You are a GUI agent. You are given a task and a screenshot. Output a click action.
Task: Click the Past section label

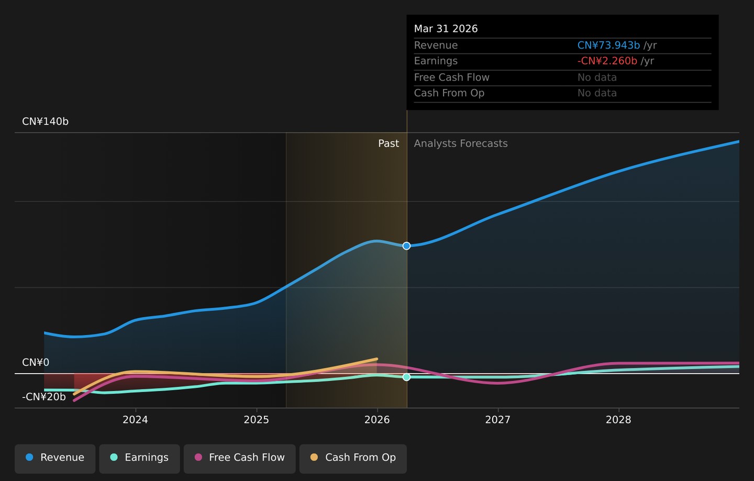click(x=389, y=143)
